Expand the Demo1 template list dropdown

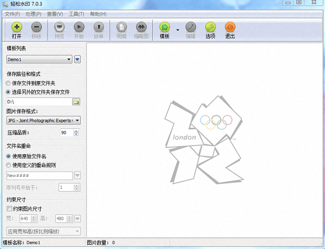[x=40, y=60]
